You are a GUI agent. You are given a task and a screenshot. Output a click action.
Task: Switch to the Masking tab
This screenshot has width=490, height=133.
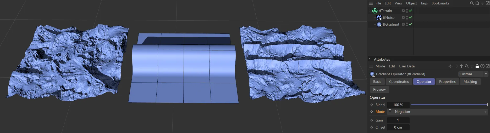tap(470, 82)
